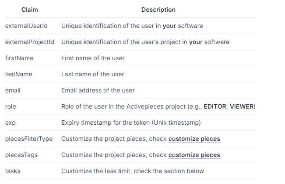Click the Expiry timestamp description text
This screenshot has width=285, height=184.
[131, 123]
